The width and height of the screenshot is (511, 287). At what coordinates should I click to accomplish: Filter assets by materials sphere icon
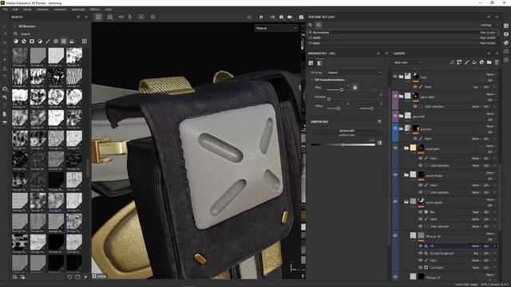16,41
